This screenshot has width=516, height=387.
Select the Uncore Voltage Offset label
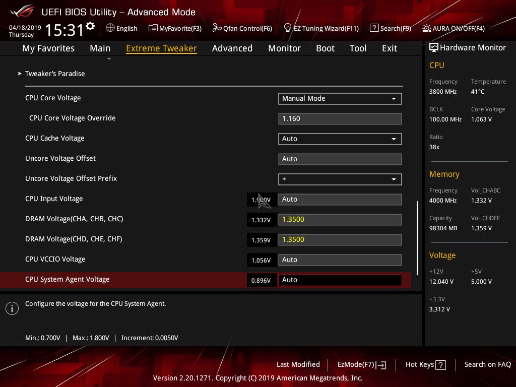(60, 158)
